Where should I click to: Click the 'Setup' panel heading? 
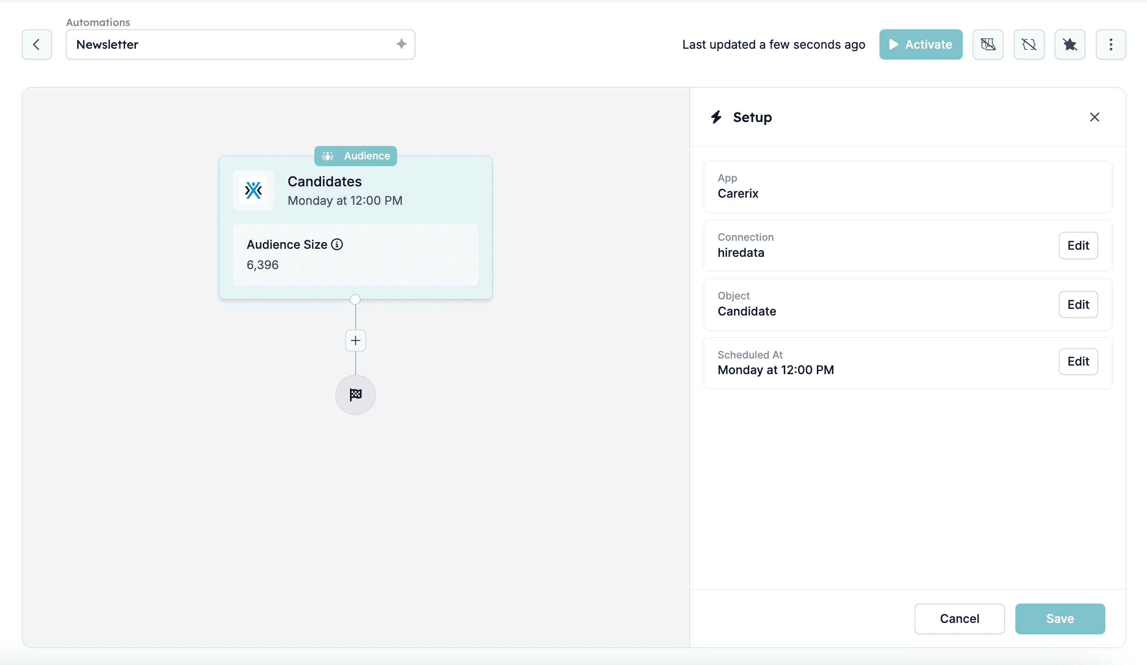pyautogui.click(x=753, y=117)
